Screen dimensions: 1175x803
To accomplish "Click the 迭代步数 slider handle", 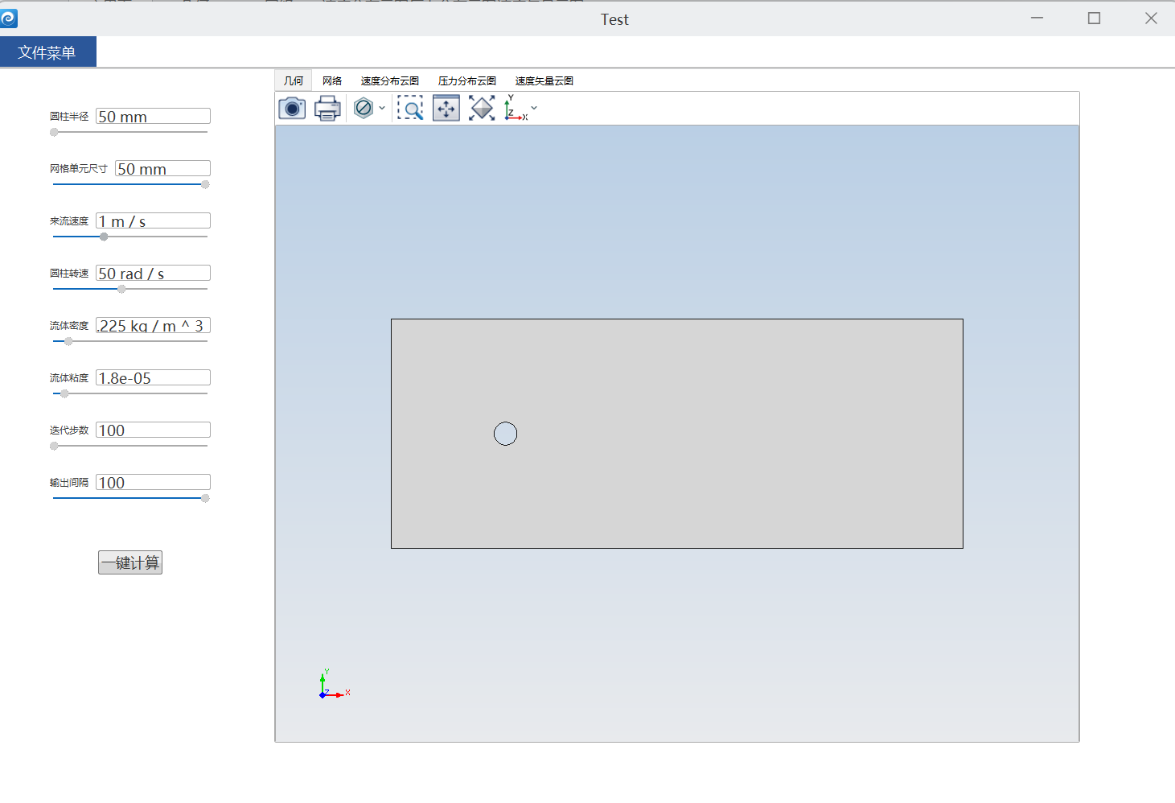I will pyautogui.click(x=54, y=446).
